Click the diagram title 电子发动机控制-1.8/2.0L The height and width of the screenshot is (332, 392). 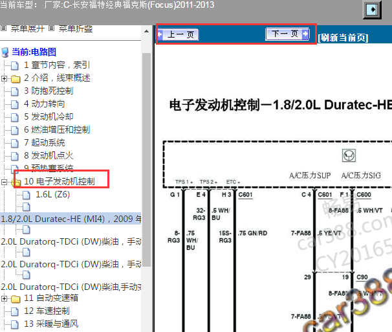coord(281,105)
